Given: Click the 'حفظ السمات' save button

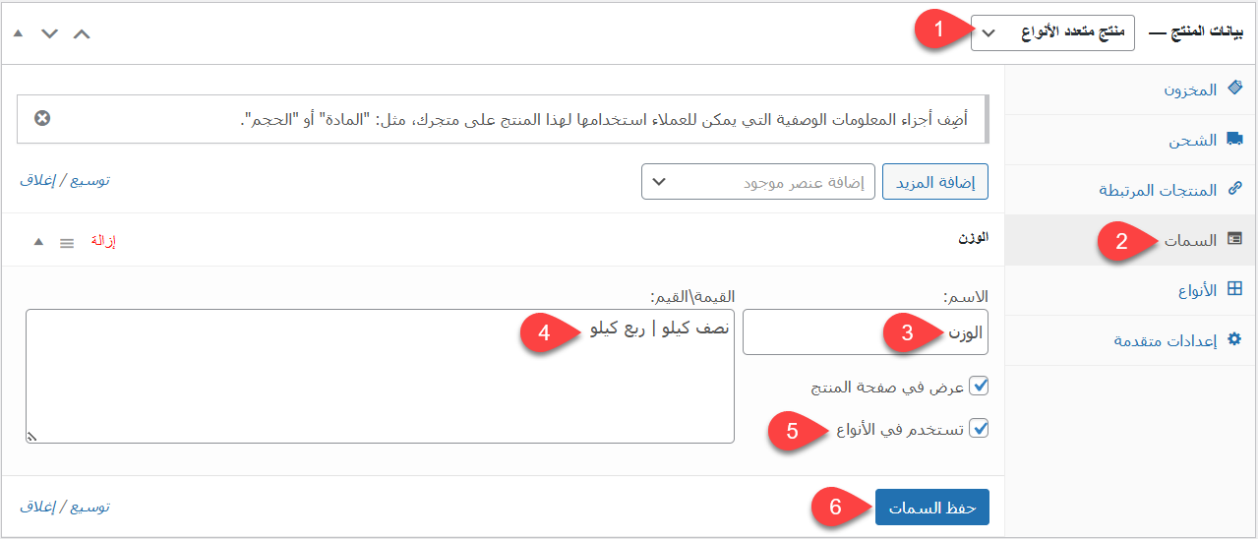Looking at the screenshot, I should click(x=931, y=508).
